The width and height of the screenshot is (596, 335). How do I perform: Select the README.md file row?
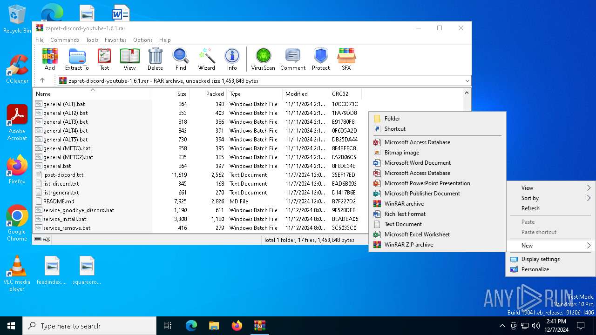(197, 201)
